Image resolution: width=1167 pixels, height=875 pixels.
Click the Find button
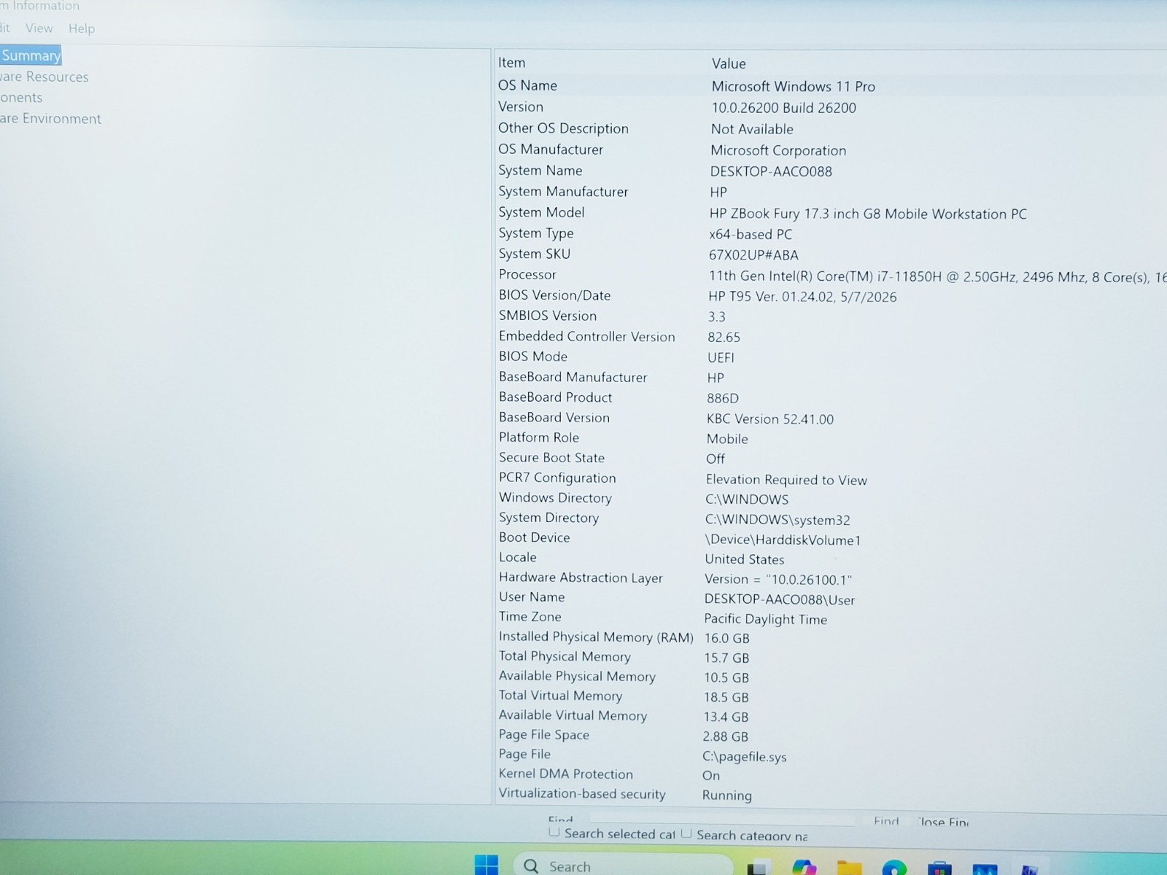coord(886,821)
